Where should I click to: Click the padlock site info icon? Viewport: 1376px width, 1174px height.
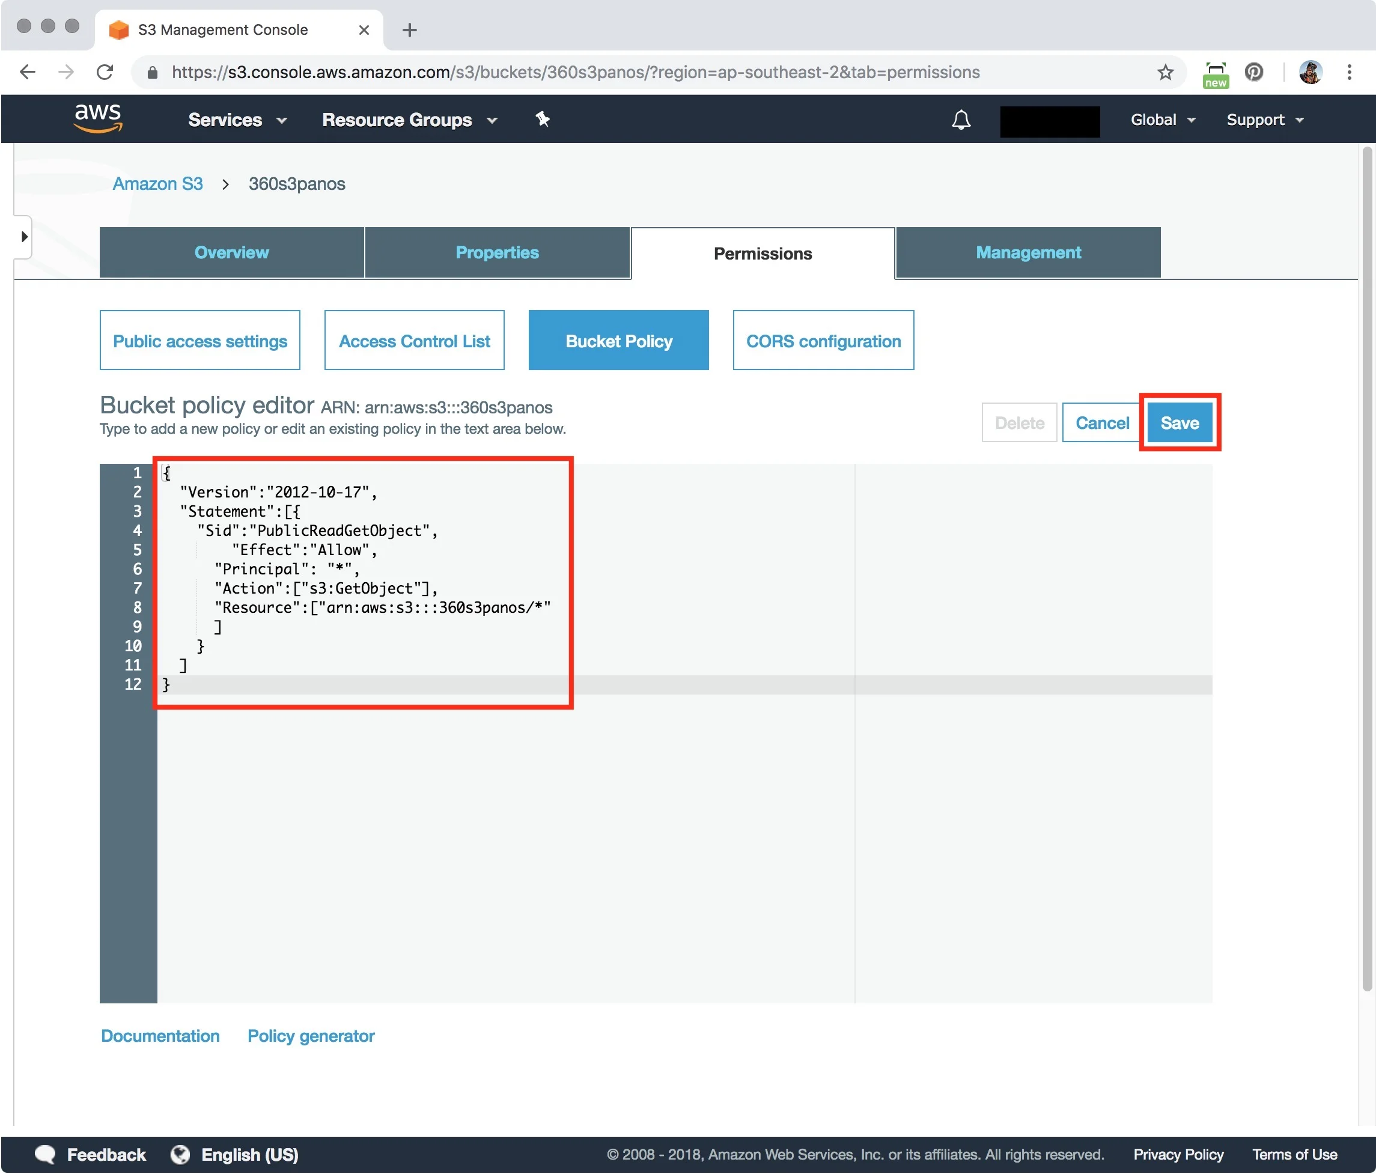[x=152, y=72]
